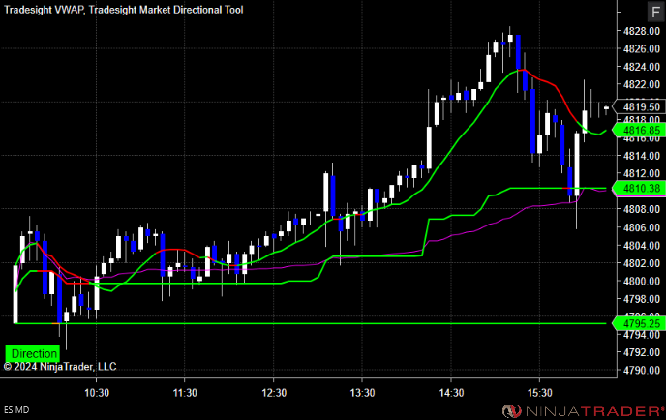This screenshot has height=420, width=666.
Task: Click the 4824.00 price axis label
Action: point(642,67)
